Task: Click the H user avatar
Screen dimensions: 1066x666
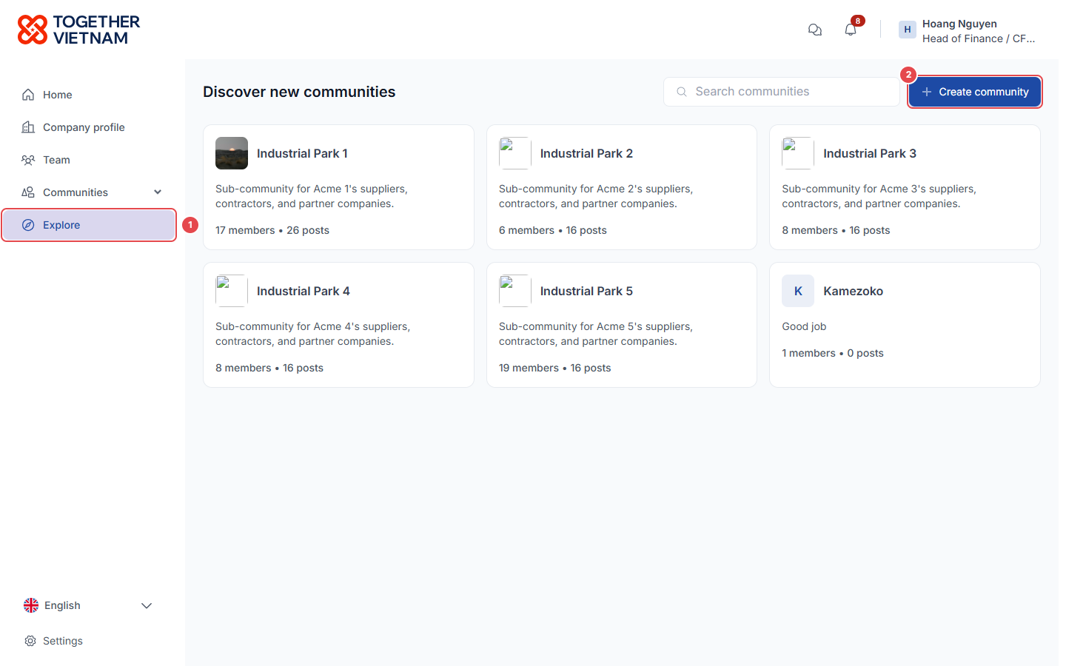Action: [x=908, y=30]
